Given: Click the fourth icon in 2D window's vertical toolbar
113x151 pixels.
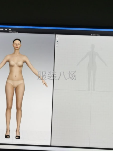Looking at the screenshot, I should click(57, 44).
